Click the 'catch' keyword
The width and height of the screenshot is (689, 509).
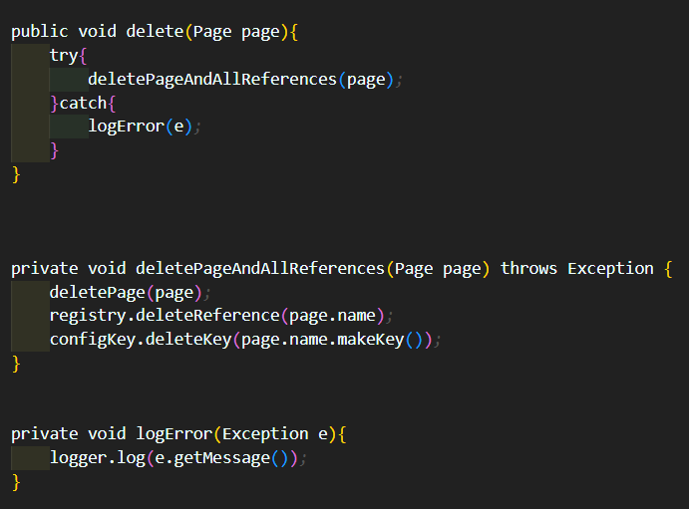[83, 104]
